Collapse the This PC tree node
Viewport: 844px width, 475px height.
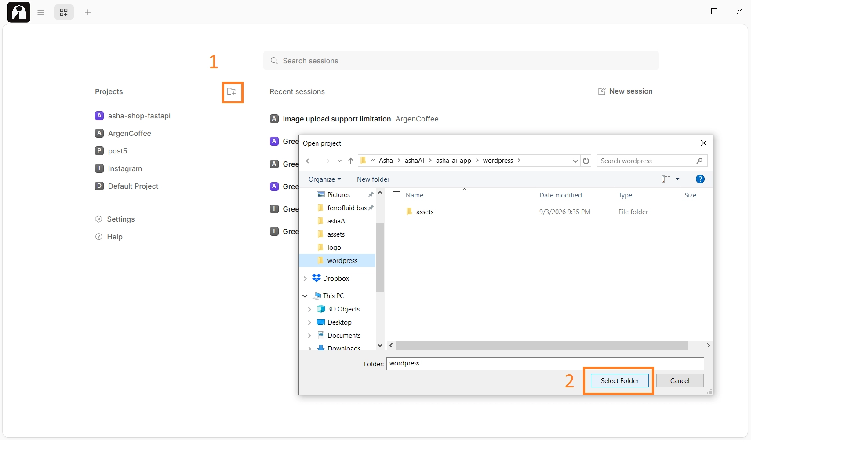[305, 296]
